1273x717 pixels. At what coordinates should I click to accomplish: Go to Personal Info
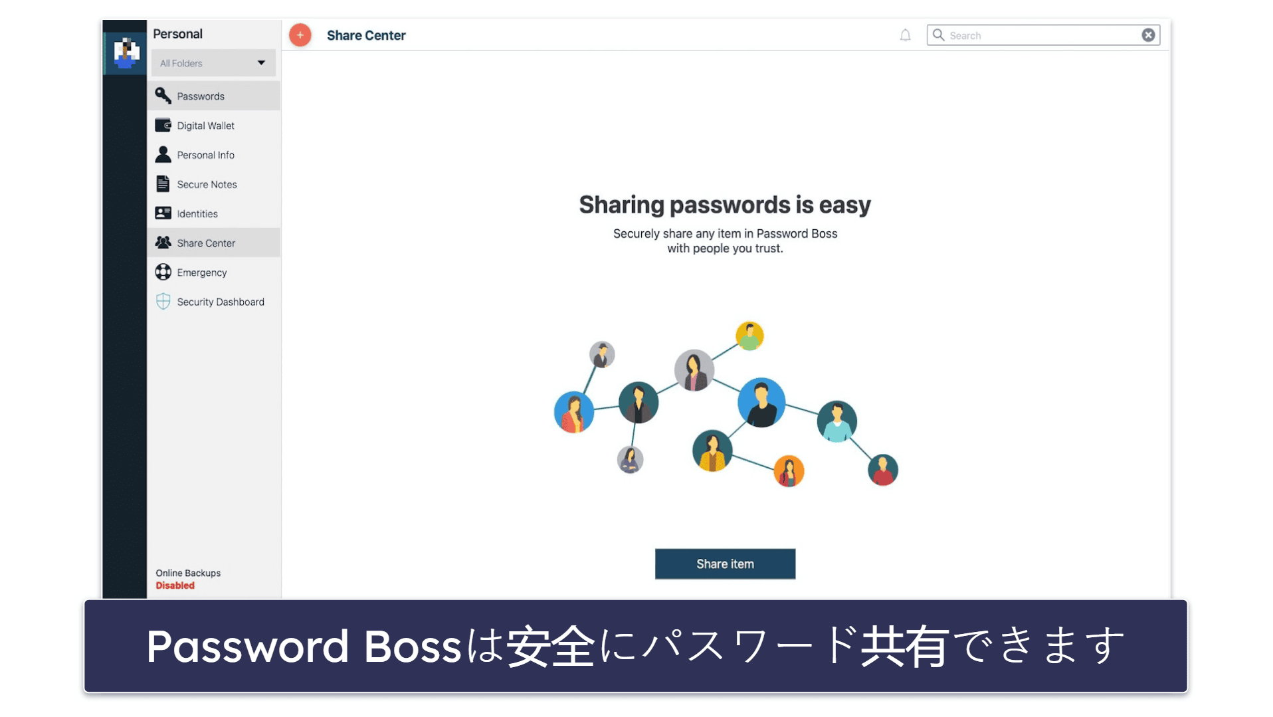tap(213, 155)
